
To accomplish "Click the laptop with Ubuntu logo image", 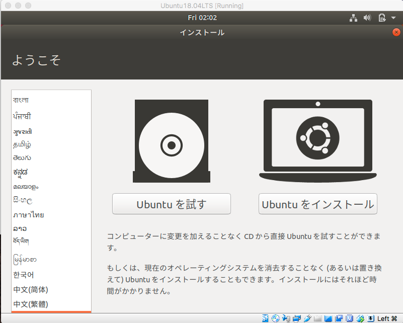I will click(x=318, y=141).
